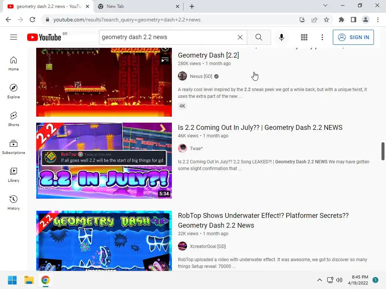Share this page icon in address bar
Screen dimensions: 386x289
pyautogui.click(x=314, y=20)
